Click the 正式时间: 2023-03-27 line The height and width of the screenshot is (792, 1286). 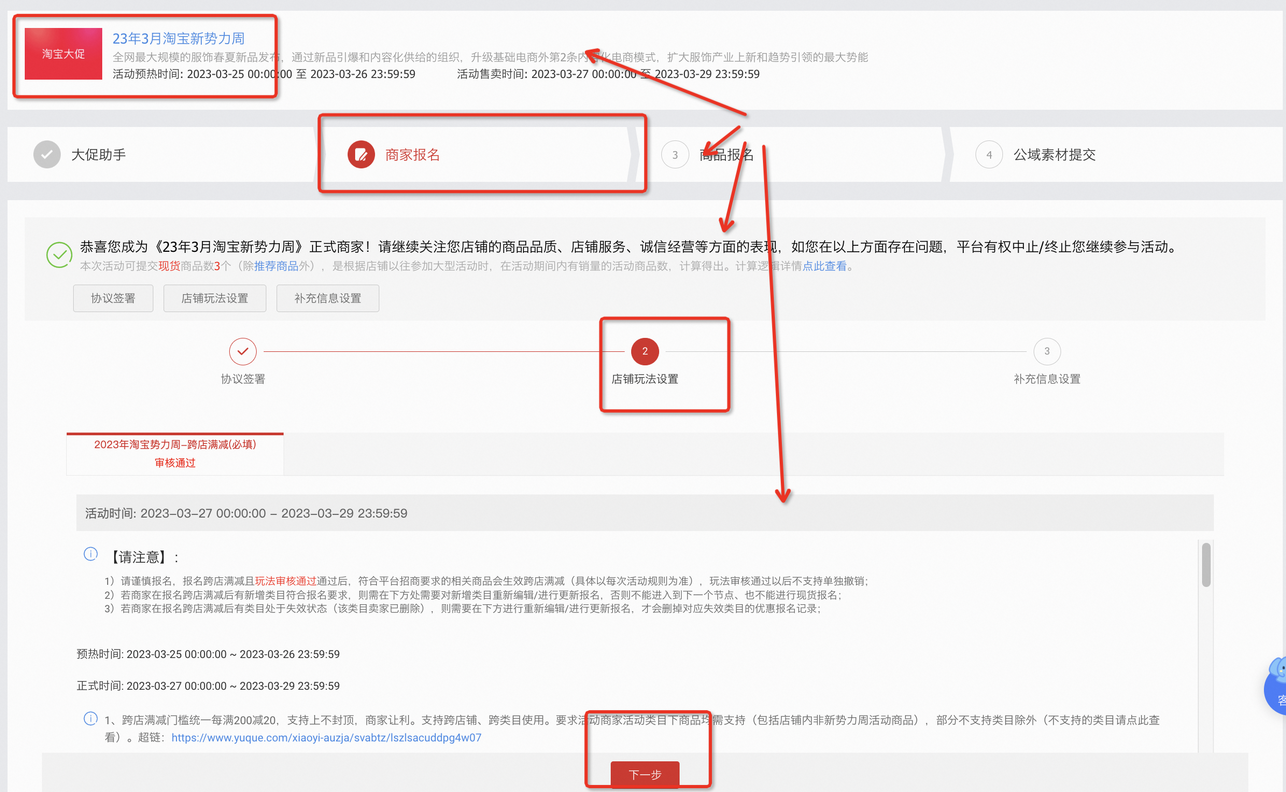pyautogui.click(x=208, y=686)
